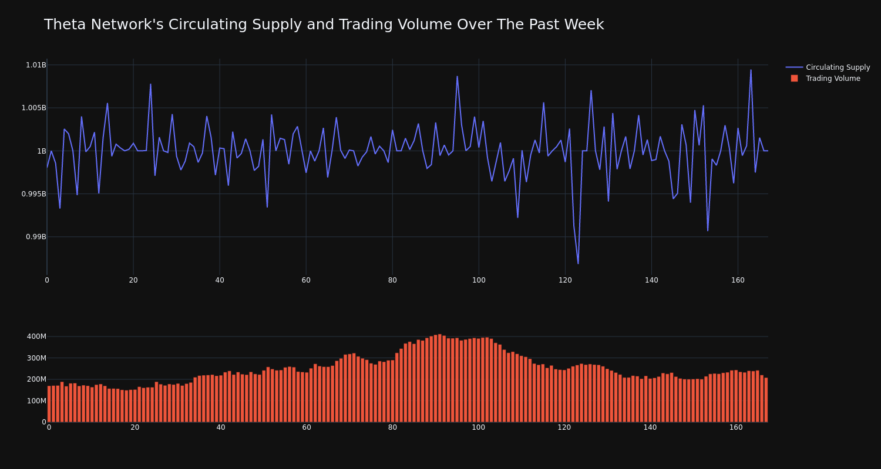Click the 100M volume axis label
Screen dimensions: 881x469
(x=36, y=401)
